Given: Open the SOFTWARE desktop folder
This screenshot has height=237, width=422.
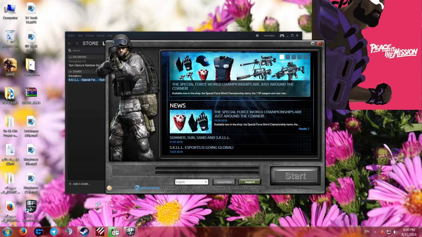Looking at the screenshot, I should click(x=10, y=96).
